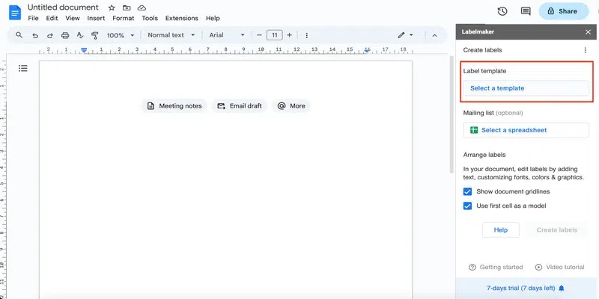The height and width of the screenshot is (299, 599).
Task: Open version history clock icon
Action: pyautogui.click(x=502, y=11)
